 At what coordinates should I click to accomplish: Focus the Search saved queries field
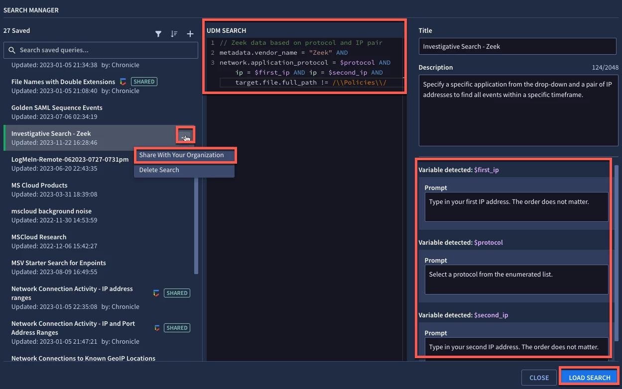click(101, 50)
